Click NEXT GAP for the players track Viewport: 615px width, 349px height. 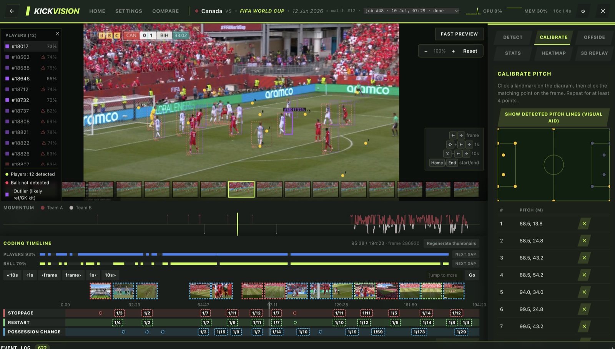click(x=465, y=254)
